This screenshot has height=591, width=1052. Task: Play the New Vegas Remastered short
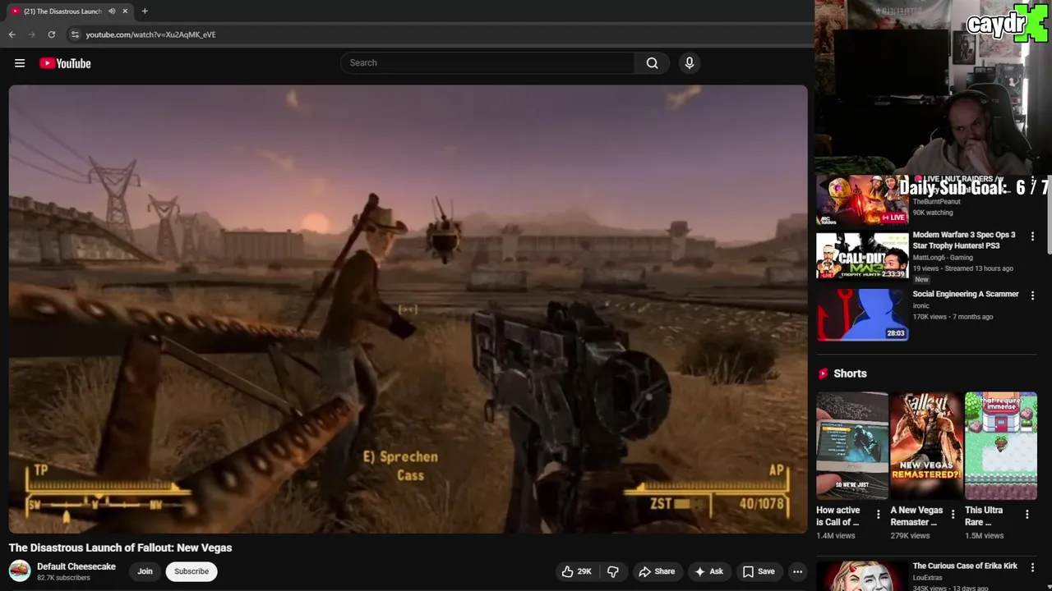[926, 446]
